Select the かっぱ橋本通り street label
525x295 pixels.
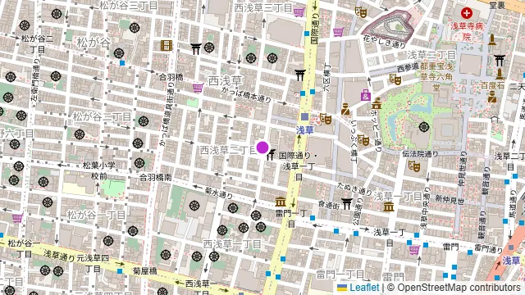(x=246, y=95)
